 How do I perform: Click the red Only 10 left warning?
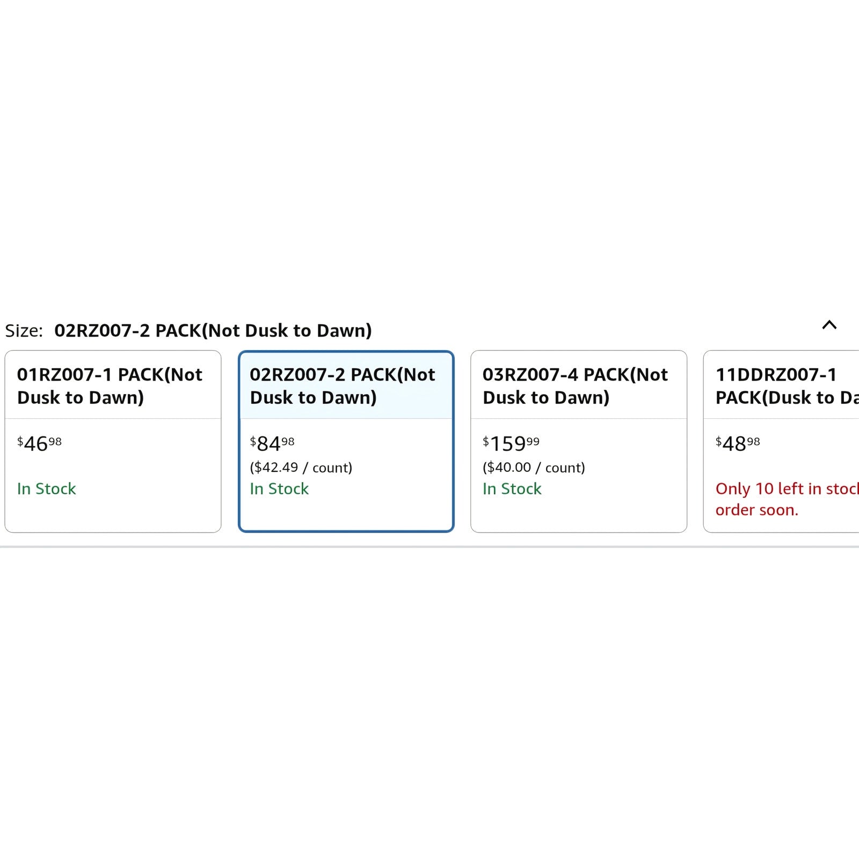[x=787, y=489]
